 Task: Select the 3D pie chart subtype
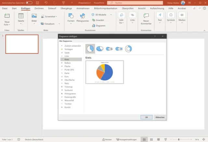[x=100, y=49]
